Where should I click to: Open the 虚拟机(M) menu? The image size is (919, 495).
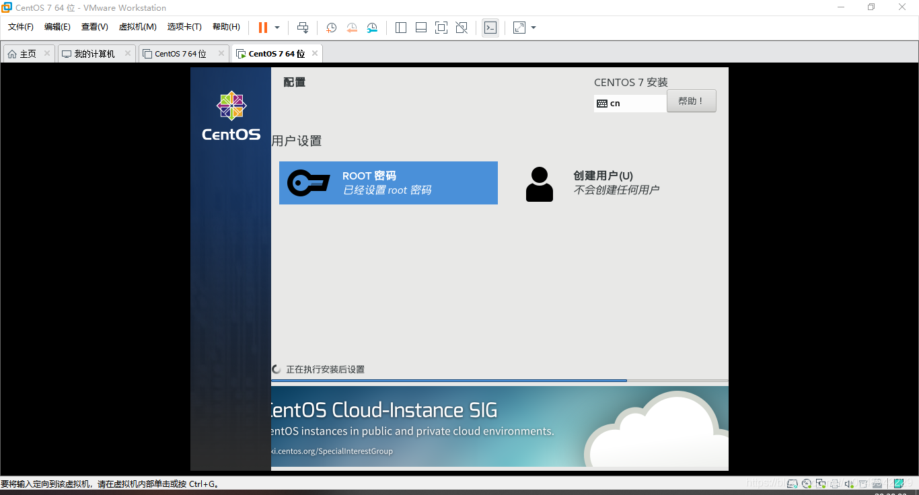(138, 27)
